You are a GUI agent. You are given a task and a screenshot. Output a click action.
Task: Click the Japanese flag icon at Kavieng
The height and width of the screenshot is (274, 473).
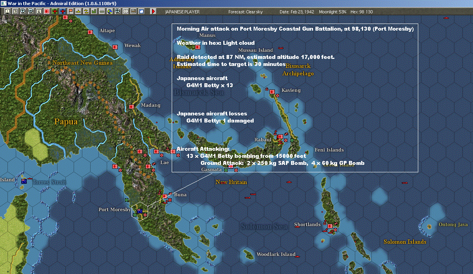coord(272,92)
